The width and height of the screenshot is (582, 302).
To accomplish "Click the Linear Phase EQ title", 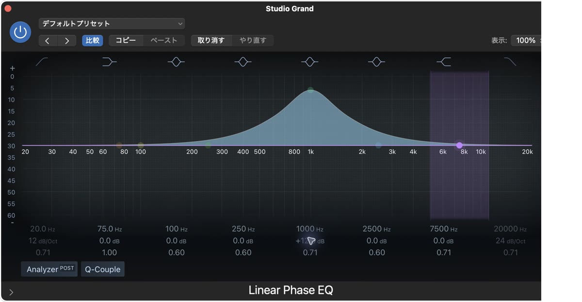I will click(x=291, y=290).
